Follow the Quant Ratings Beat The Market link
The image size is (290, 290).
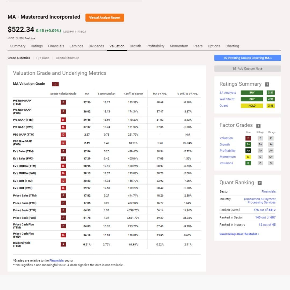click(239, 234)
